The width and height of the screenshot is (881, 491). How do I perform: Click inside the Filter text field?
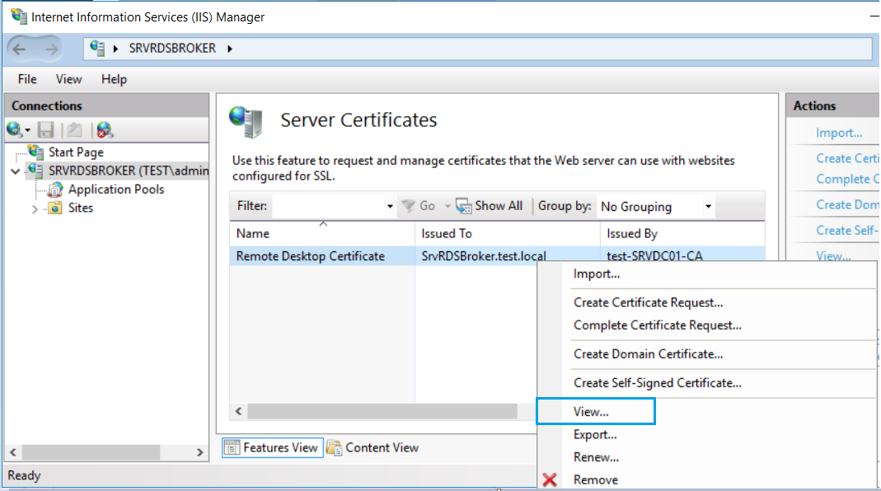pyautogui.click(x=327, y=206)
